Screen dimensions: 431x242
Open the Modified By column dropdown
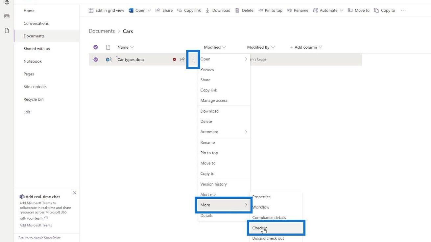(261, 47)
